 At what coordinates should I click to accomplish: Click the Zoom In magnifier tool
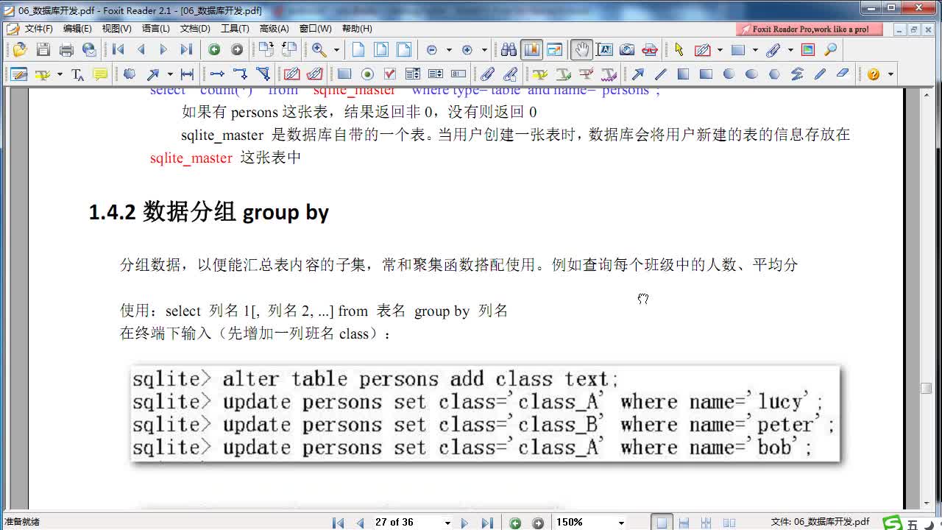click(x=319, y=49)
